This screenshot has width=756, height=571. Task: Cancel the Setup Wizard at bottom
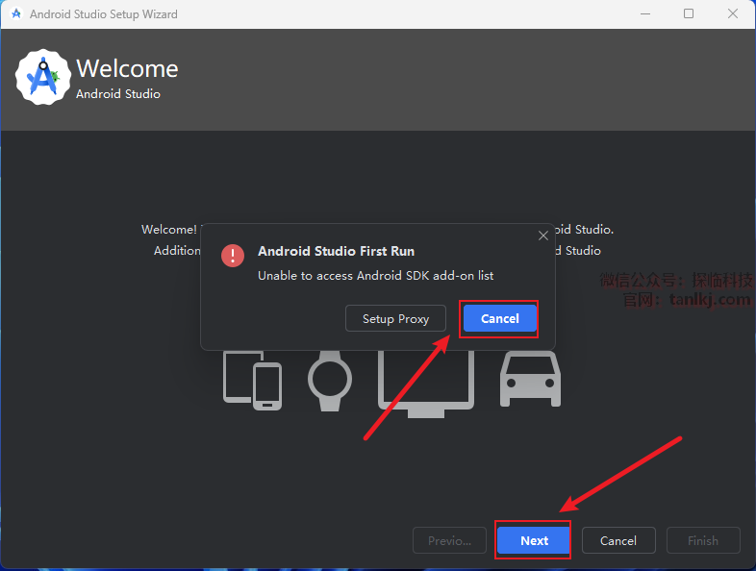617,540
